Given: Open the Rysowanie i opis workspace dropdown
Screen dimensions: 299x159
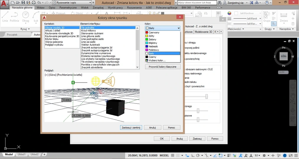Looking at the screenshot, I should pos(74,2).
